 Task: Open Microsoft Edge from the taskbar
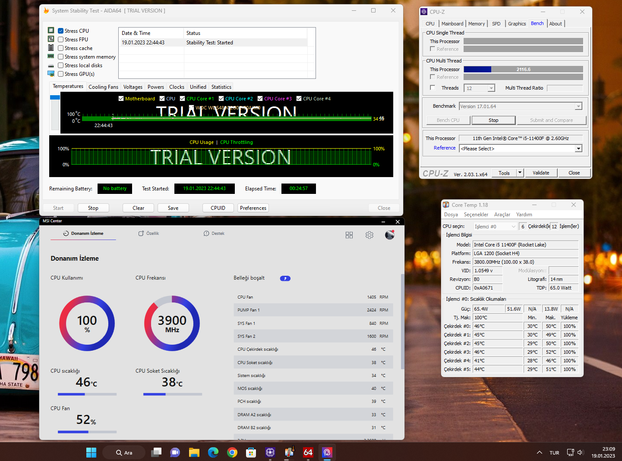click(213, 452)
